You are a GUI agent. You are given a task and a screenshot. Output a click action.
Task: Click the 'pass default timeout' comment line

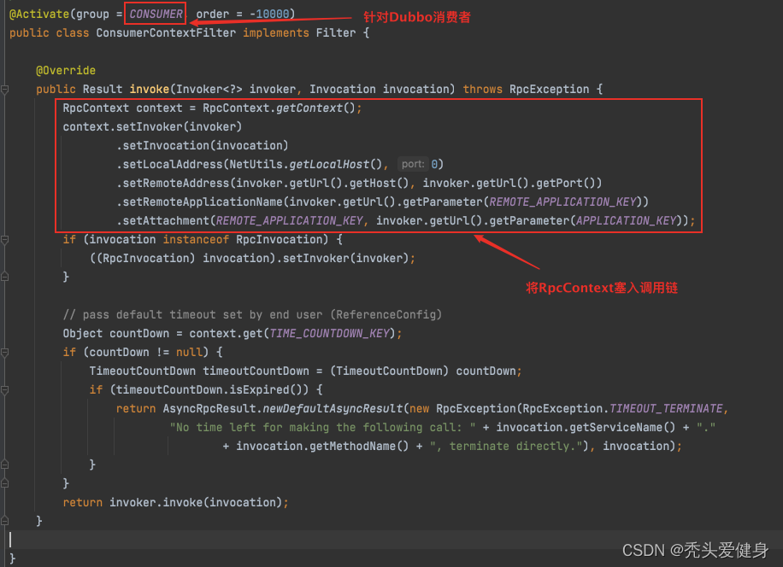point(252,315)
